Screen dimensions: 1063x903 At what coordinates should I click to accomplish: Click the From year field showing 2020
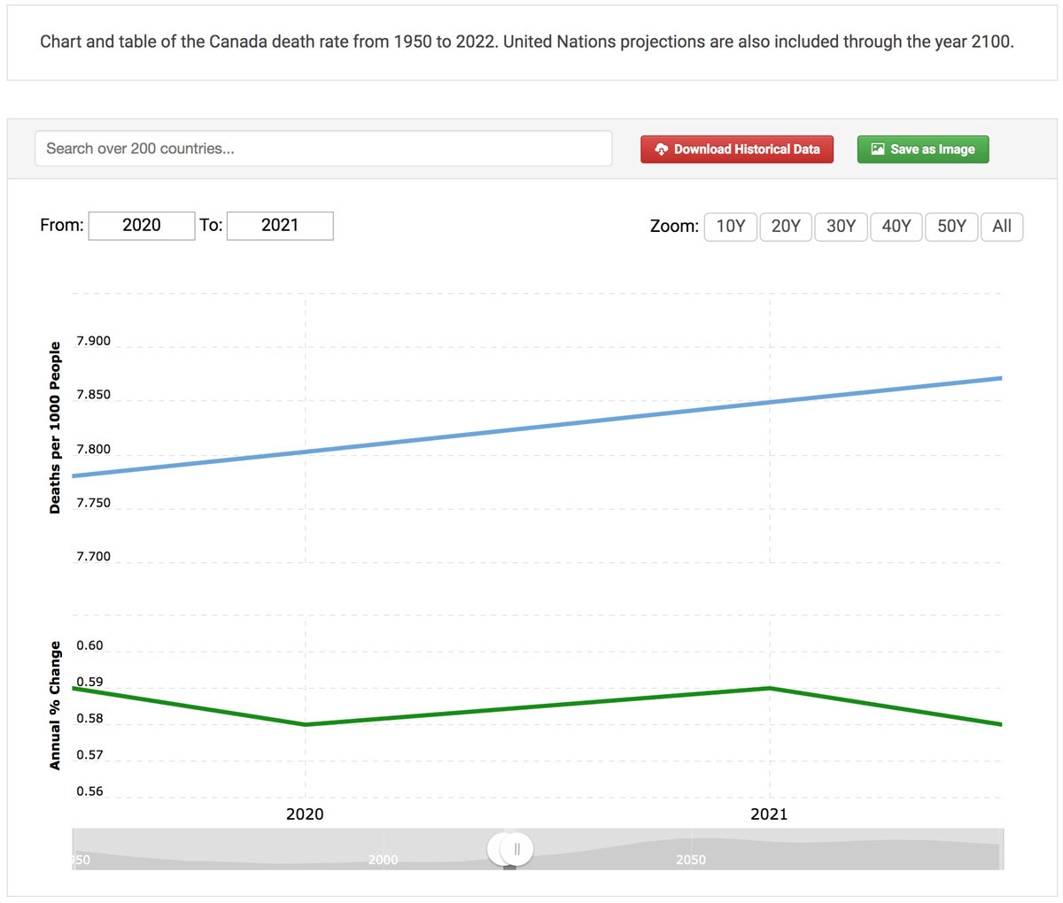(141, 225)
